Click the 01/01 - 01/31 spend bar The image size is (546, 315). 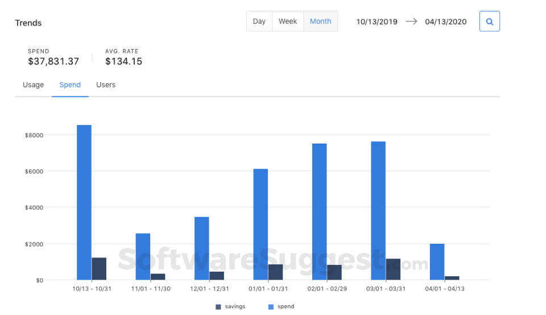pos(260,224)
